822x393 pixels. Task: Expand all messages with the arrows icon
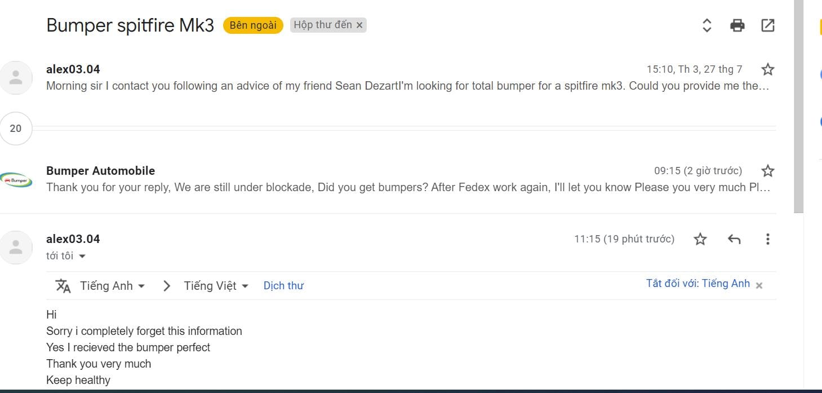point(707,25)
